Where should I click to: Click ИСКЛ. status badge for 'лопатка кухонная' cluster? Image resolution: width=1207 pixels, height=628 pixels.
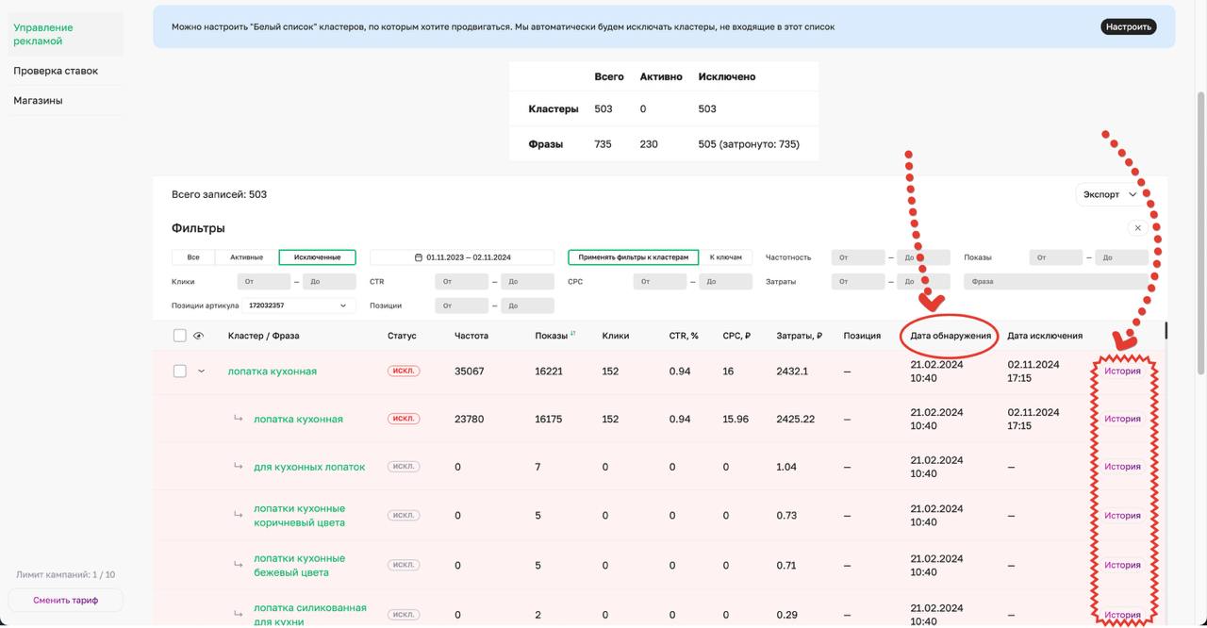pyautogui.click(x=404, y=371)
